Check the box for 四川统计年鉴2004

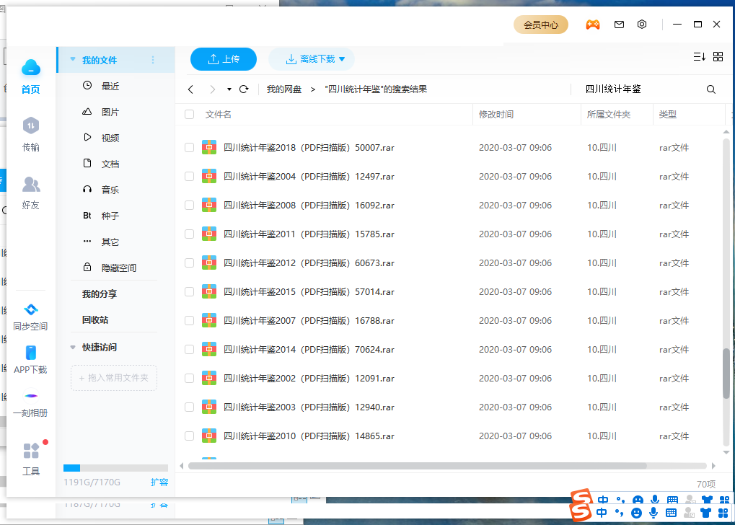[190, 176]
